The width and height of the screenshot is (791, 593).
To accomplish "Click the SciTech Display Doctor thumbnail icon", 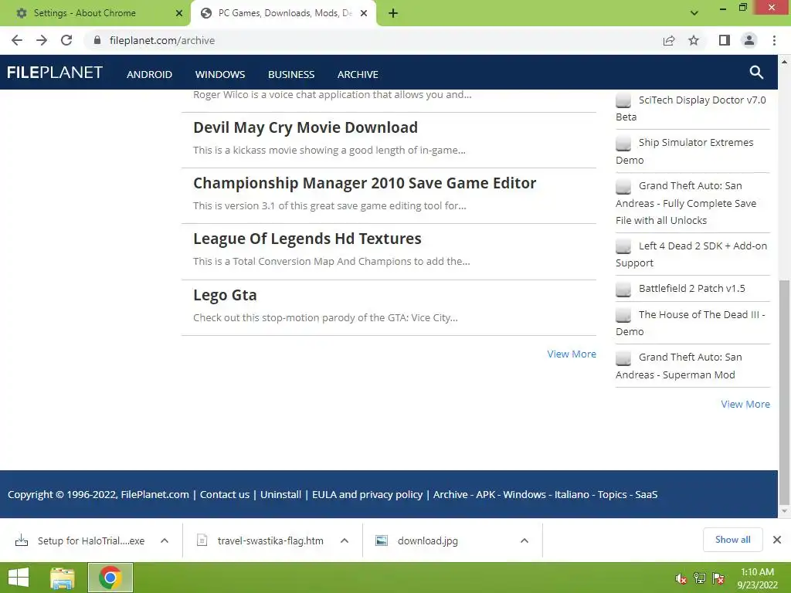I will point(623,100).
